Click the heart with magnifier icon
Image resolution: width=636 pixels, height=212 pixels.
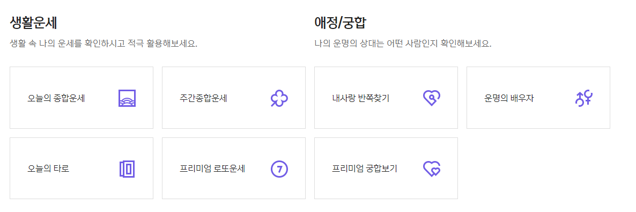[x=432, y=98]
